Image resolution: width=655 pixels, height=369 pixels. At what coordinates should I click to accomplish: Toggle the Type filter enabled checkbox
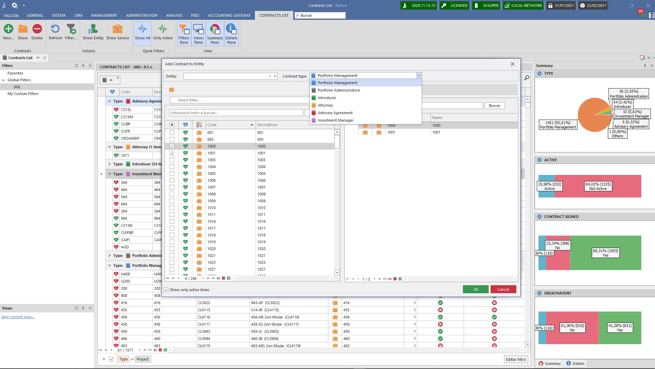click(x=111, y=359)
